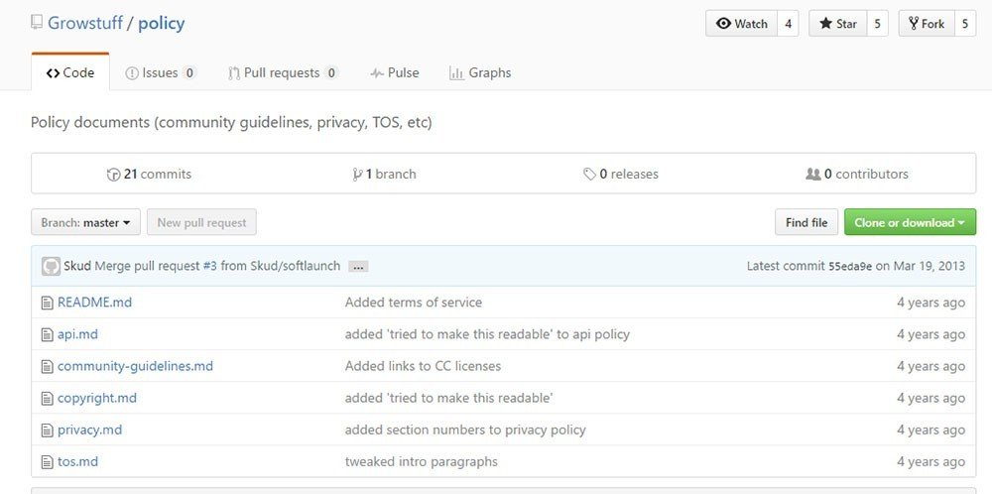992x494 pixels.
Task: Open the Pull requests tab
Action: click(283, 72)
